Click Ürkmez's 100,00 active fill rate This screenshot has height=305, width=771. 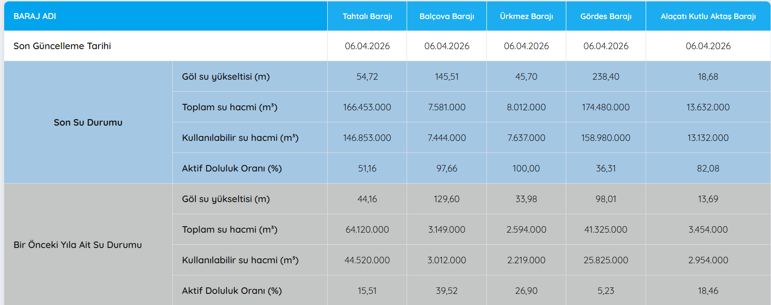click(x=526, y=168)
